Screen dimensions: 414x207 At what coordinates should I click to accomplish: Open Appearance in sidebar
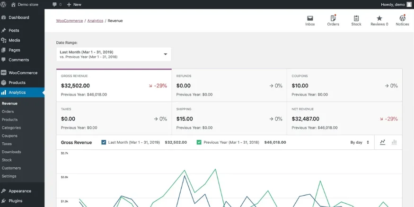[x=22, y=191]
